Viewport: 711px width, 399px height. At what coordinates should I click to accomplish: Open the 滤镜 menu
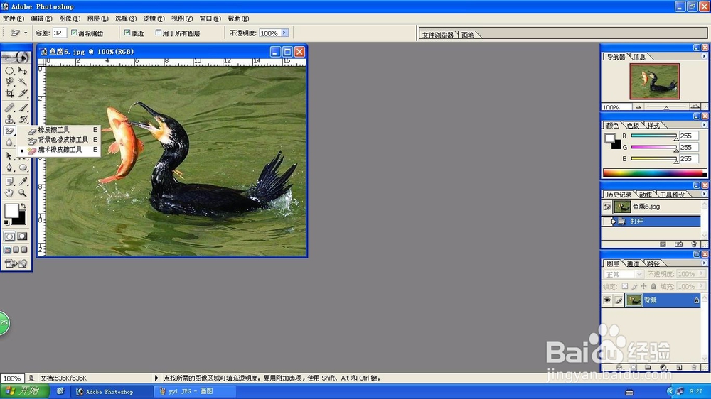coord(154,18)
